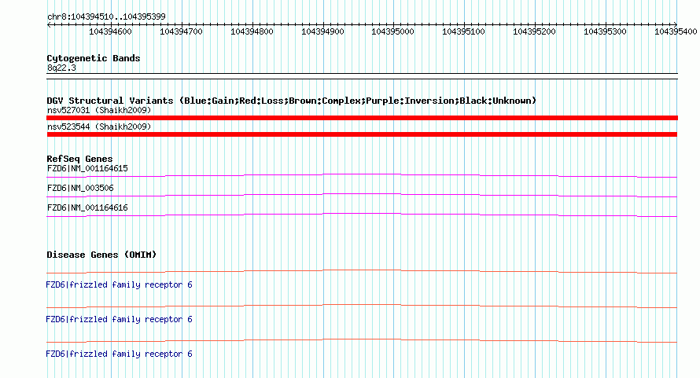The height and width of the screenshot is (378, 700).
Task: Click ruler position 104394700
Action: [x=181, y=31]
